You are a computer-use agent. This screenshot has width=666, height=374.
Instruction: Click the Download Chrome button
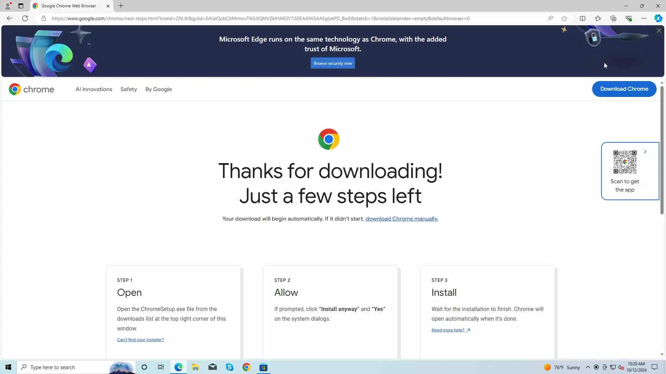[624, 89]
